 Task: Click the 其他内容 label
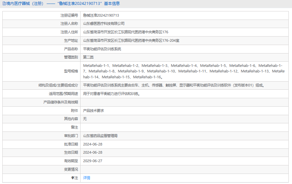pos(71,119)
